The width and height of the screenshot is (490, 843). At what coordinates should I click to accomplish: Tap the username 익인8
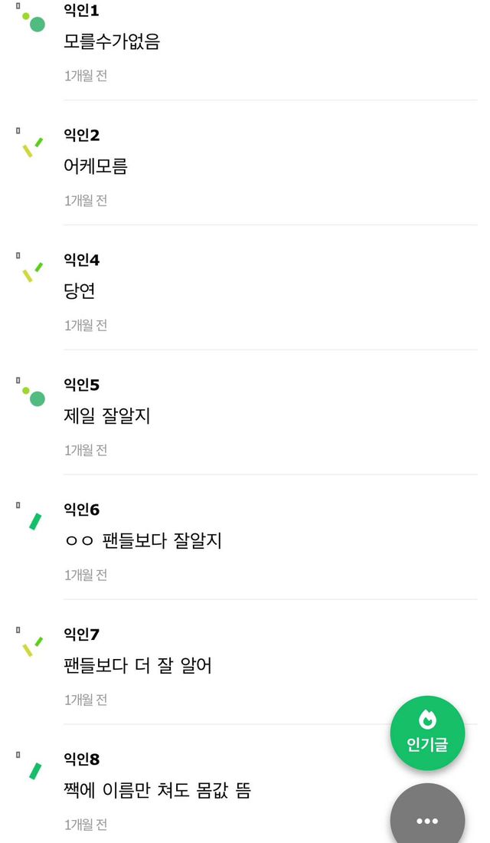81,759
